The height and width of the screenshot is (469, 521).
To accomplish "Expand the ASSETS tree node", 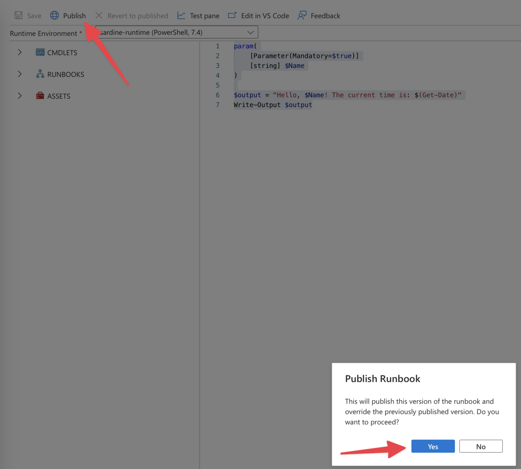I will [20, 96].
